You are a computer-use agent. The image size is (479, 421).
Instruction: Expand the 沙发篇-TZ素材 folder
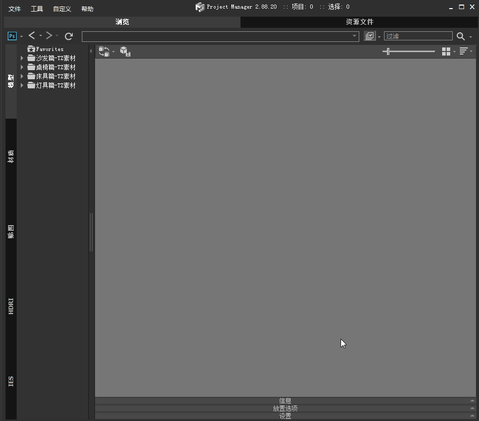pos(22,58)
